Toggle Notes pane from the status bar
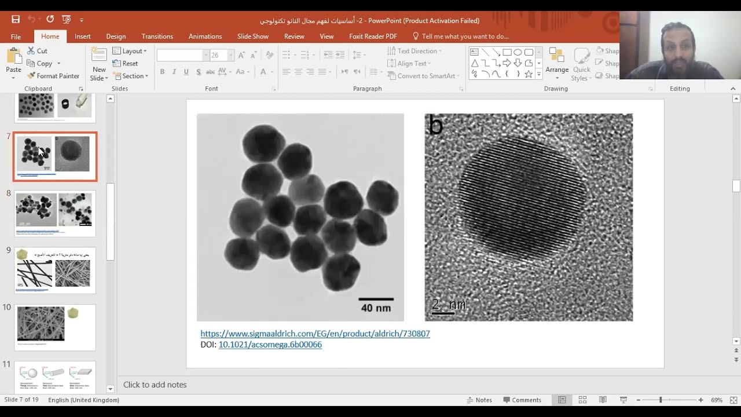Image resolution: width=741 pixels, height=417 pixels. [479, 400]
